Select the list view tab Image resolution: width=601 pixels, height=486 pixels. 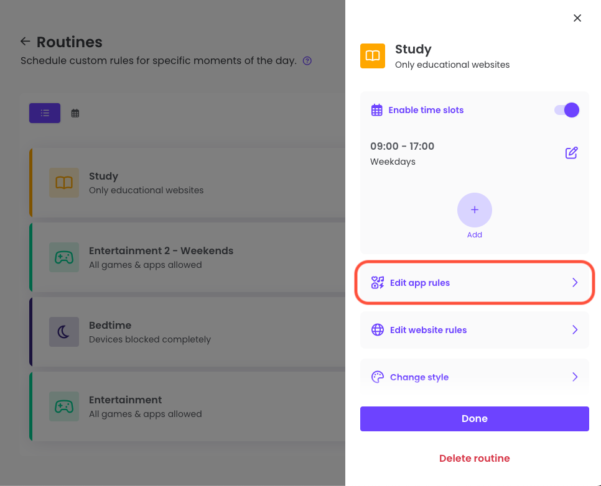click(44, 112)
